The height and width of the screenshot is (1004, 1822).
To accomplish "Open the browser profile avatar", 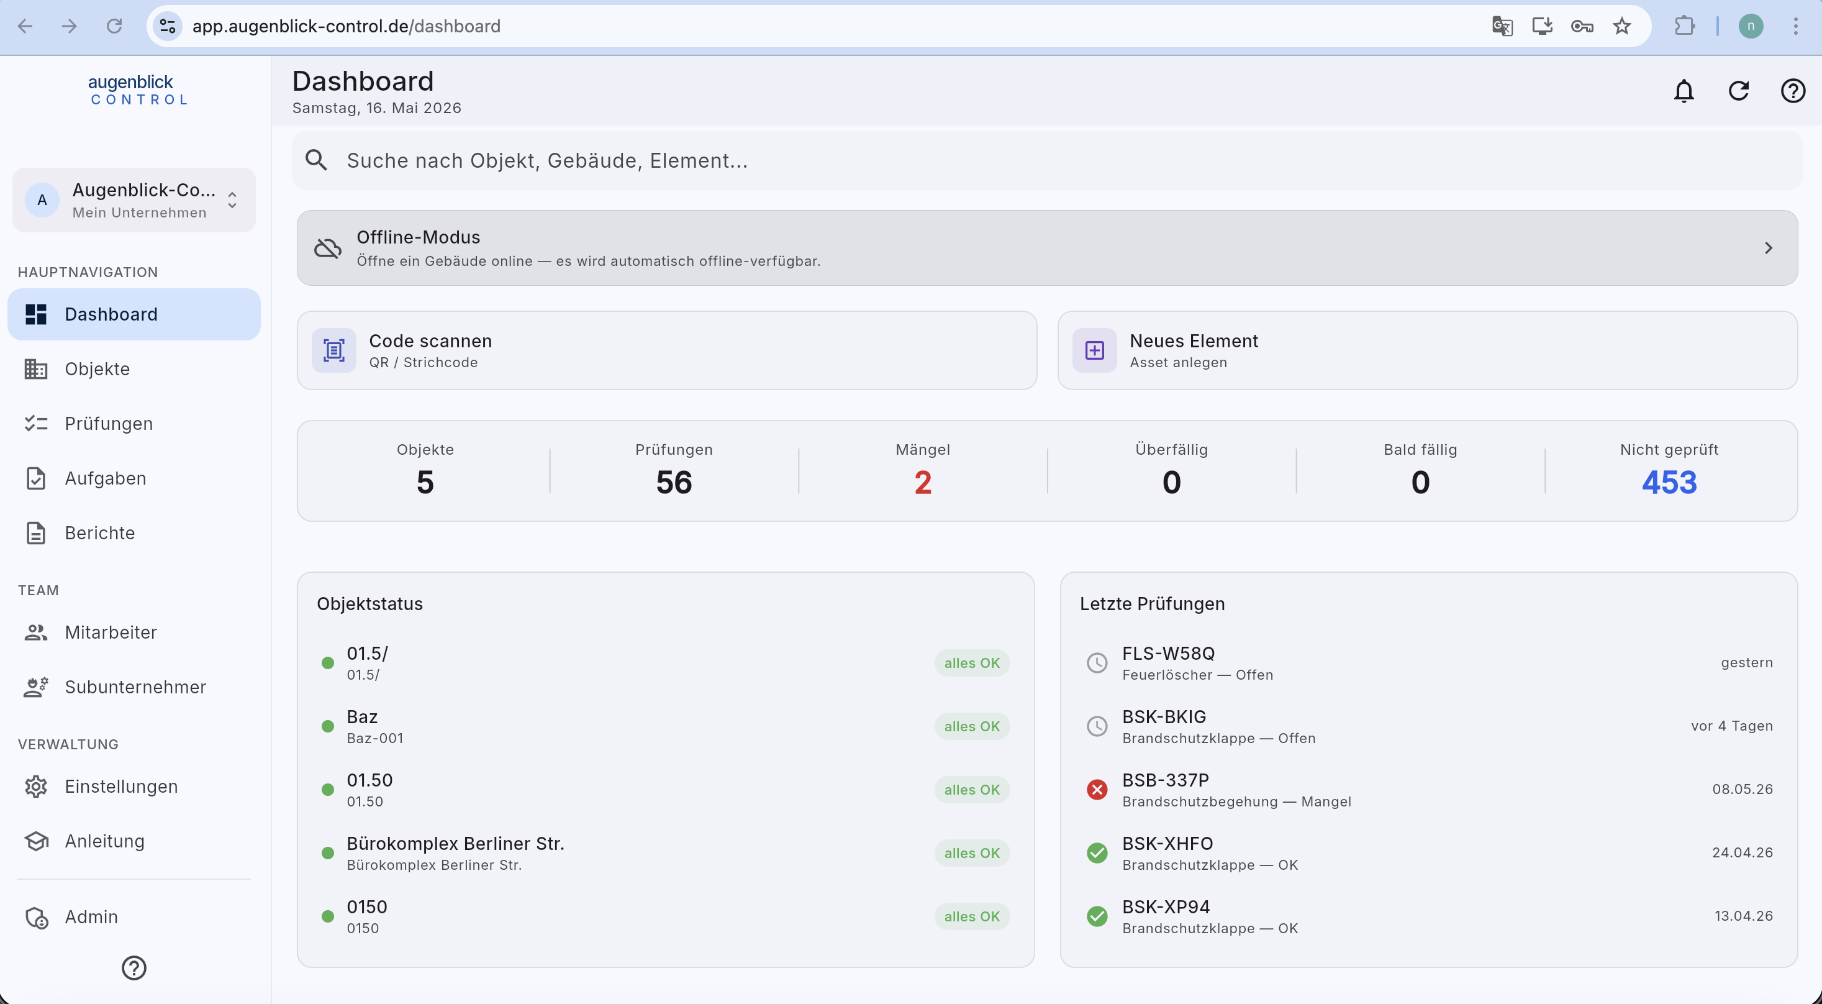I will [1751, 26].
